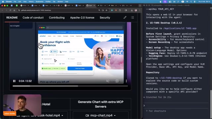
Task: Click the "2. UI-TARS Desktop (v0.2.4)" terminal heading
Action: coord(164,23)
